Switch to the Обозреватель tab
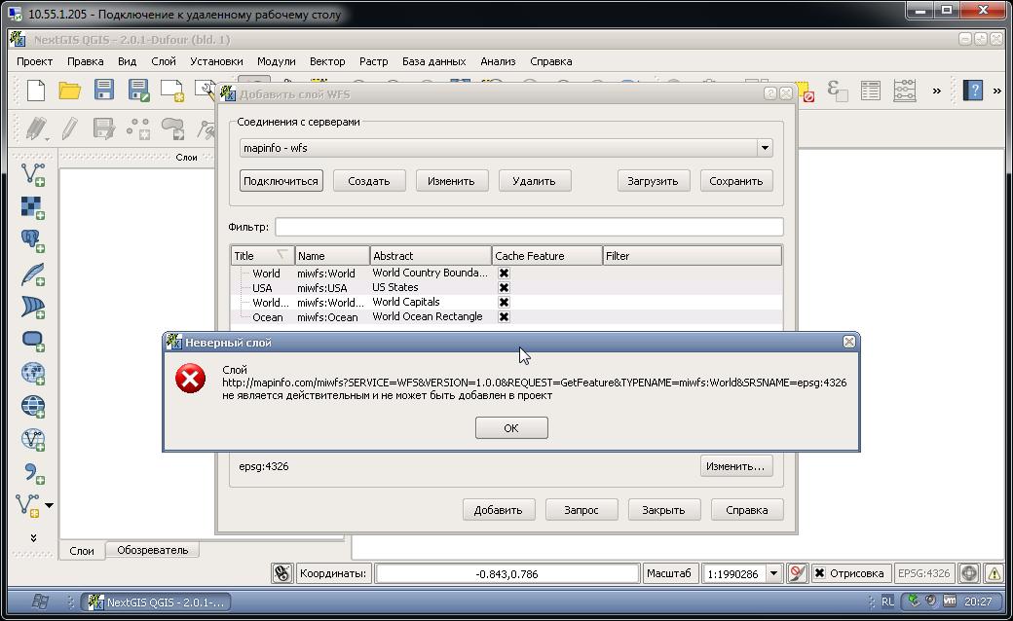The height and width of the screenshot is (621, 1013). click(153, 550)
